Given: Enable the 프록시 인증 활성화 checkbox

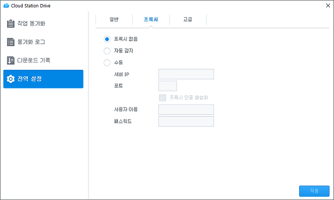Looking at the screenshot, I should (x=162, y=98).
